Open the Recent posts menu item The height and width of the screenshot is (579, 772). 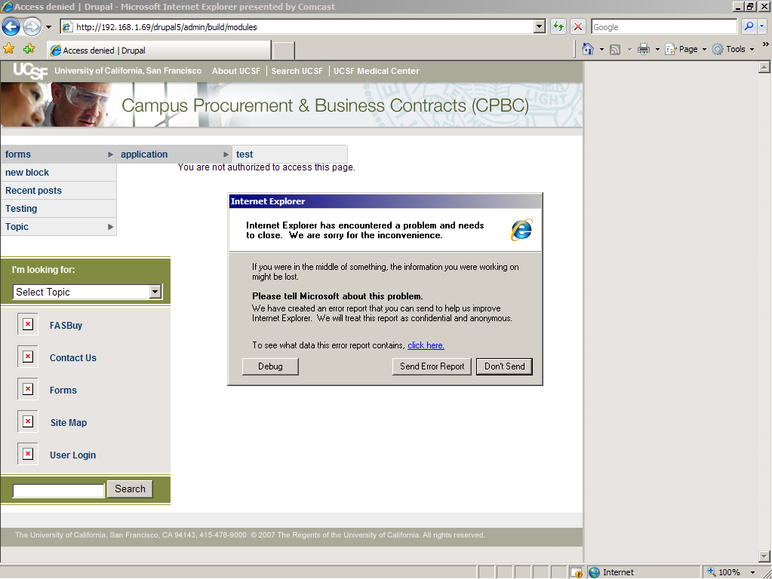click(58, 191)
